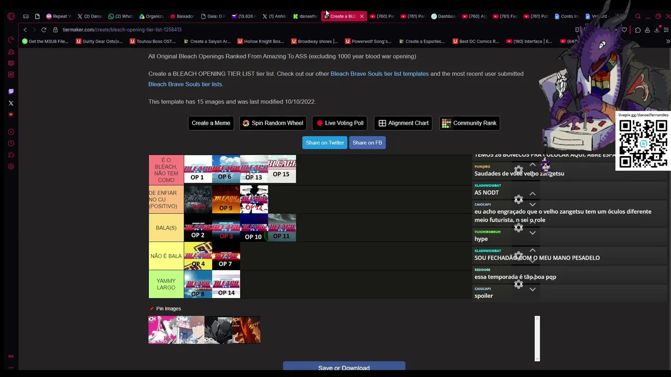Open Get the M3U8 File bookmark
This screenshot has width=671, height=377.
[45, 41]
